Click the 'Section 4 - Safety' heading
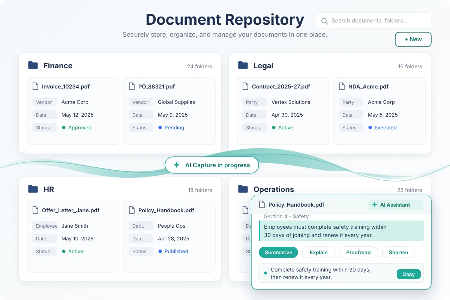 tap(286, 216)
